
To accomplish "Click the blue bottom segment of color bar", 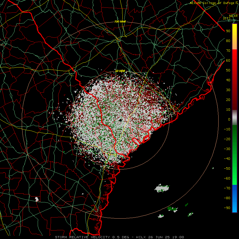I will click(x=234, y=199).
